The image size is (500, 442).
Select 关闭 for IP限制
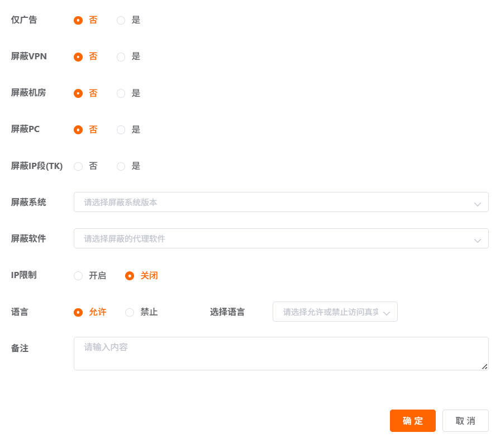point(130,275)
